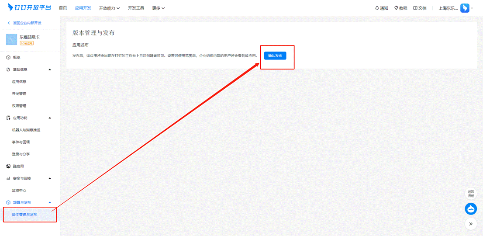Click the 教程 tutorial pin icon
483x236 pixels.
(x=396, y=8)
